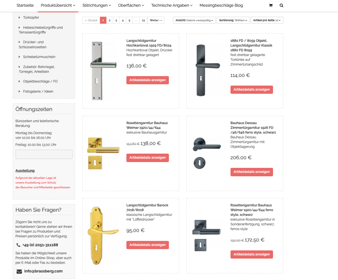Open the Sortierung Wählen dropdown
The width and height of the screenshot is (338, 280).
(x=233, y=20)
